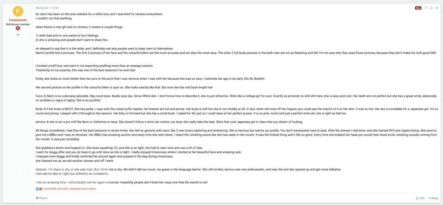Open the Funintoronto username link
Viewport: 443px width, 205px height.
pyautogui.click(x=18, y=20)
